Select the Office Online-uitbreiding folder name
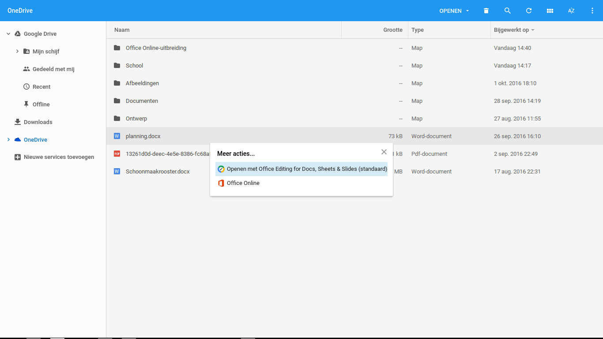The width and height of the screenshot is (603, 339). pos(156,48)
